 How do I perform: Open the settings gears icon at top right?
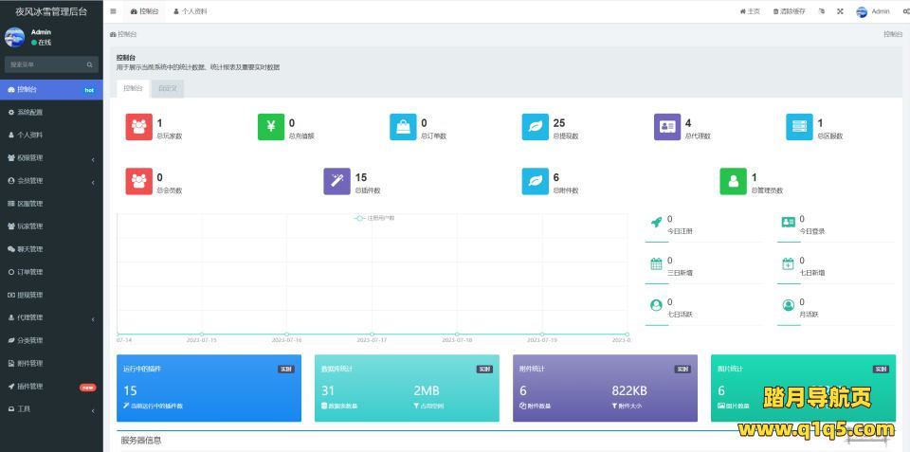[905, 11]
